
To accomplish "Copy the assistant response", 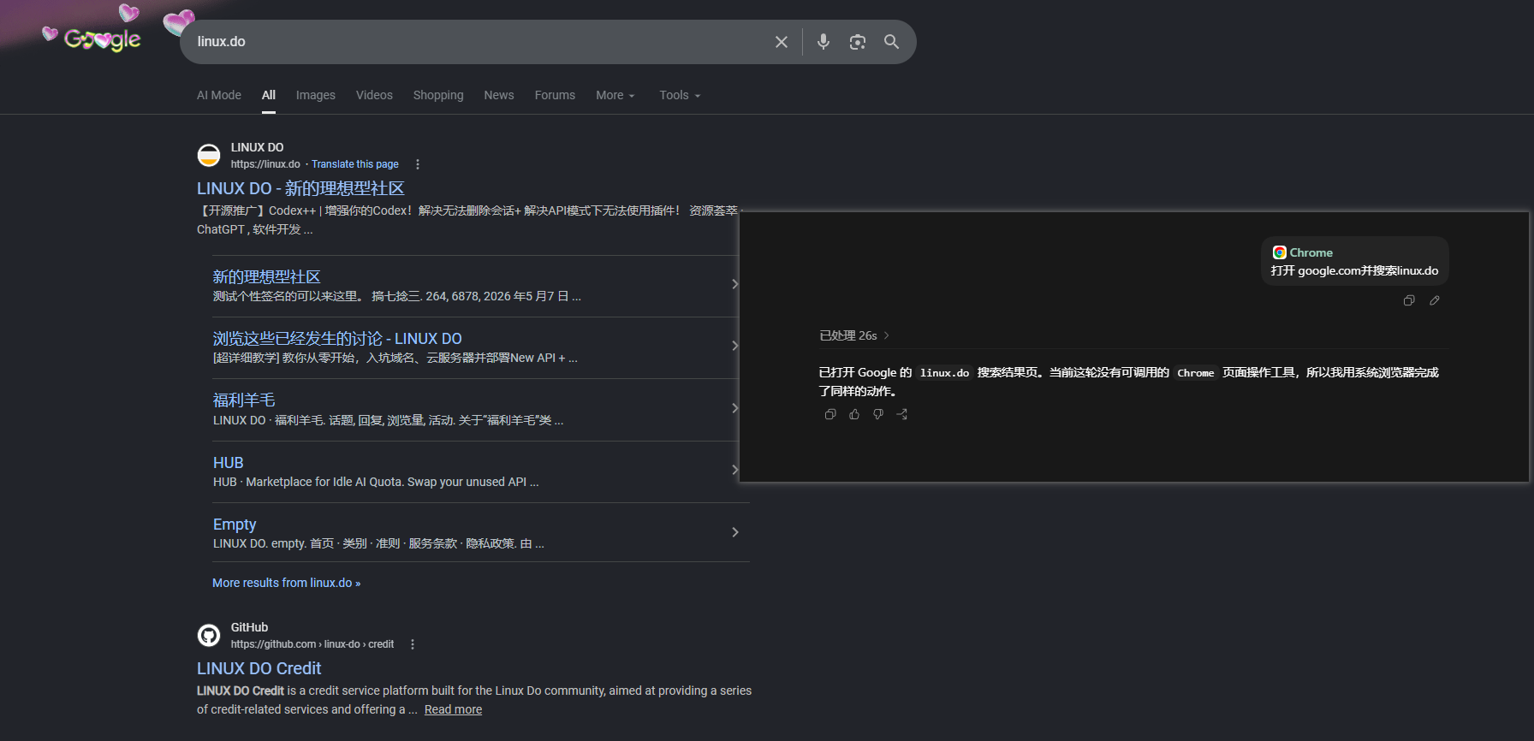I will pyautogui.click(x=830, y=414).
